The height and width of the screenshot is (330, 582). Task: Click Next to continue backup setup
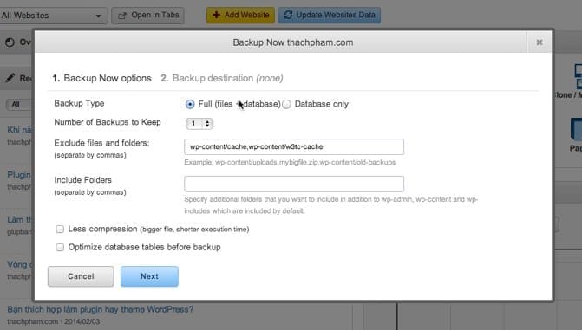point(149,276)
